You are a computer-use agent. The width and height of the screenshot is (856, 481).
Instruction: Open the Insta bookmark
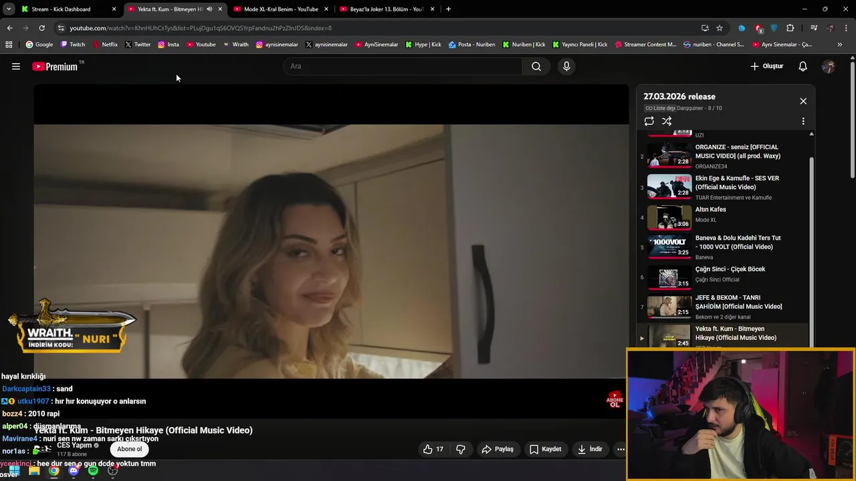169,45
